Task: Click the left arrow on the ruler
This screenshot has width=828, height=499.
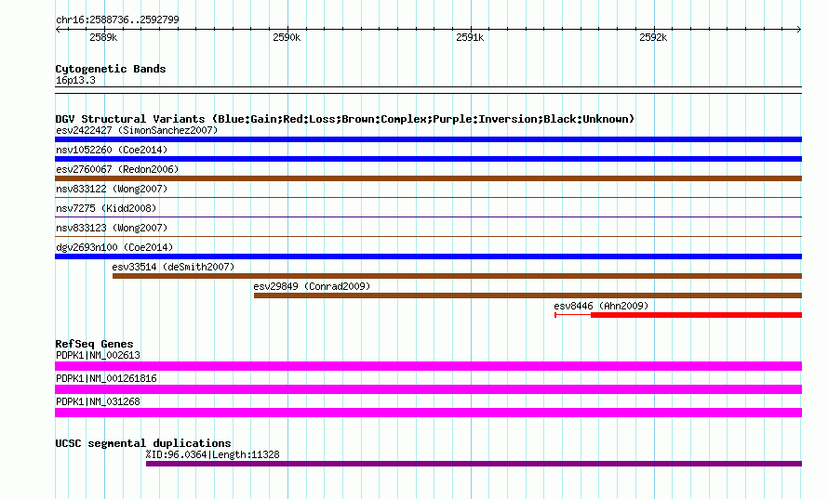Action: click(x=58, y=29)
